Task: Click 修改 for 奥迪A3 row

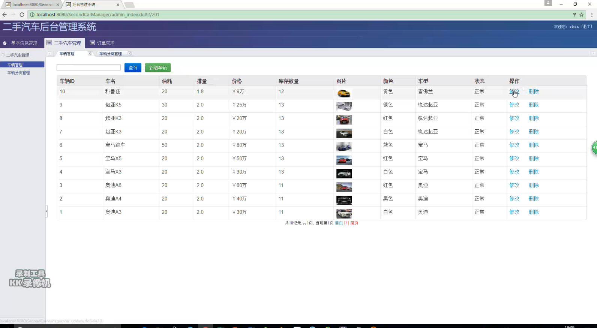Action: (514, 212)
